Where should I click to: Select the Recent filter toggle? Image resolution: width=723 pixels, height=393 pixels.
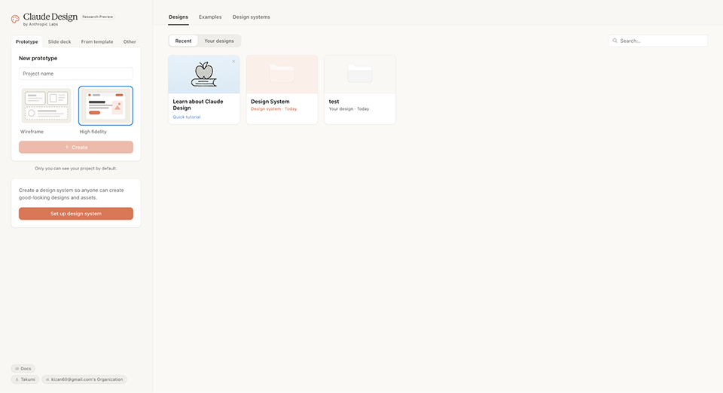tap(183, 41)
